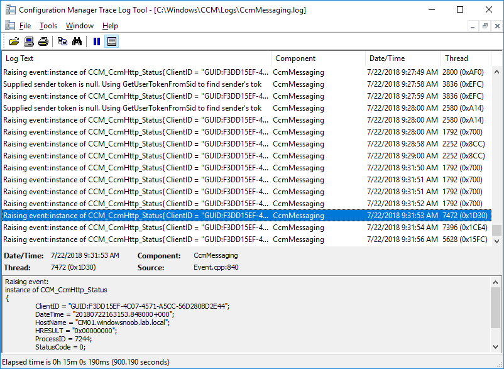Pause log monitoring with the pause icon
Viewport: 504px width, 369px height.
(96, 41)
